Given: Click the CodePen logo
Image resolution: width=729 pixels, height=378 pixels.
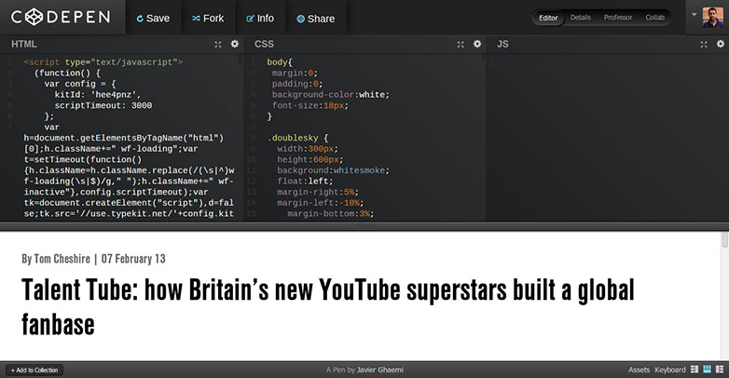Looking at the screenshot, I should (61, 17).
